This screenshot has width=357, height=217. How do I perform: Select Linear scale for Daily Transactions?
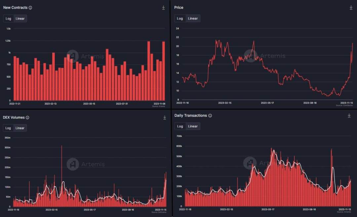pos(193,126)
